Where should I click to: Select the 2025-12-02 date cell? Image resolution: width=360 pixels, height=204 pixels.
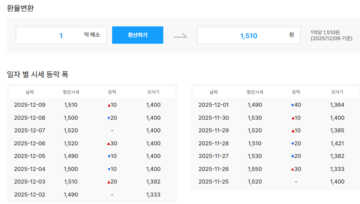coord(30,195)
